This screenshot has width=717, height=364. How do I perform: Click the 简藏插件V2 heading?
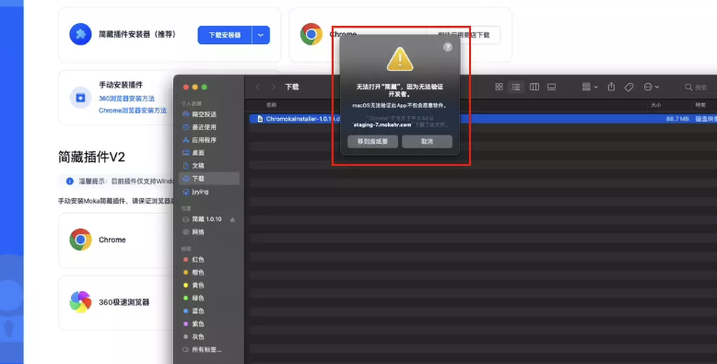pyautogui.click(x=91, y=157)
